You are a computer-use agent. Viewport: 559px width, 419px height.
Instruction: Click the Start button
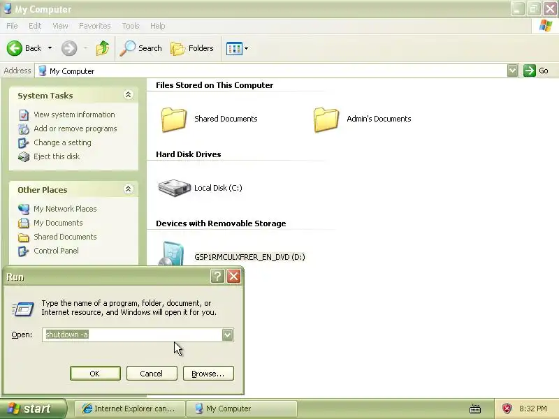tap(33, 409)
